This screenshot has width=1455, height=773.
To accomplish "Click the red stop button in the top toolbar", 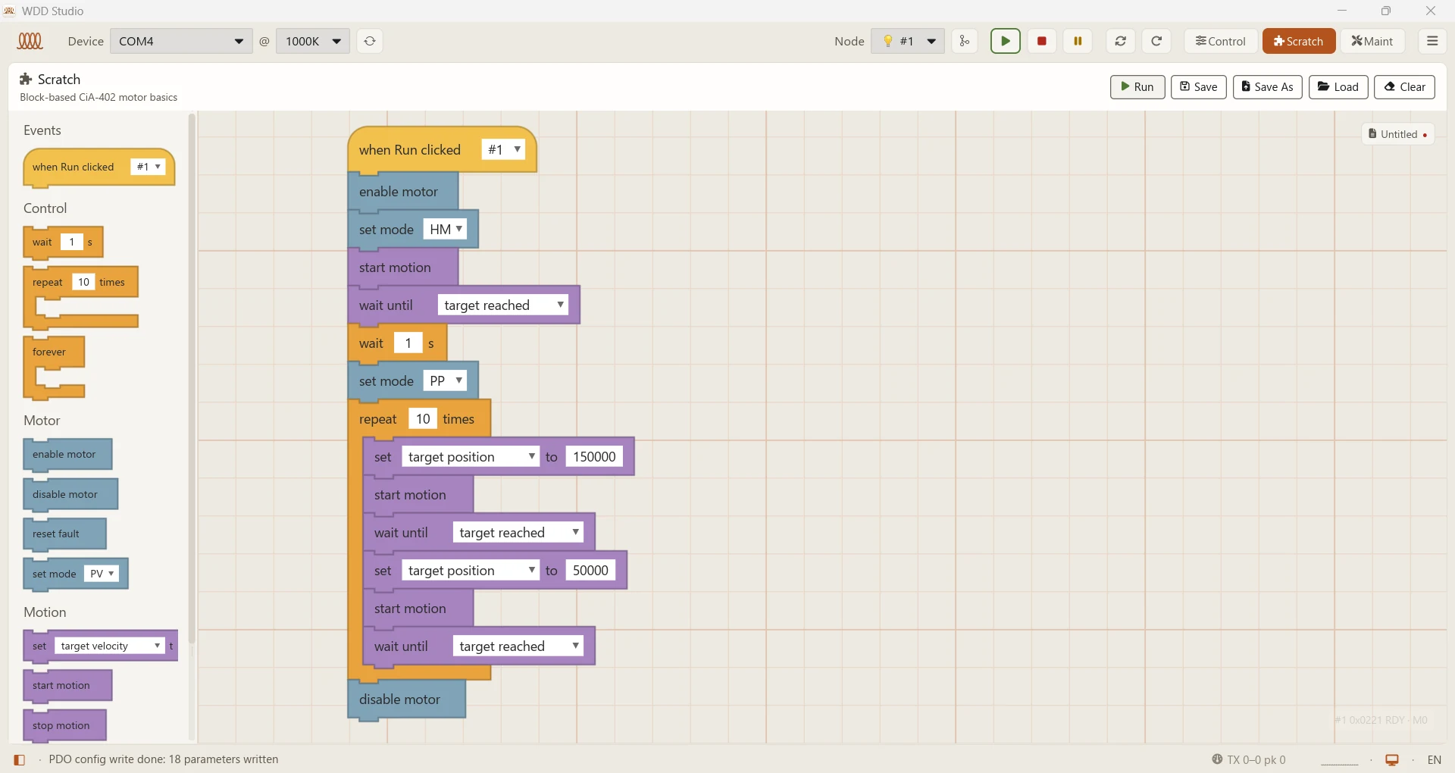I will click(1042, 41).
